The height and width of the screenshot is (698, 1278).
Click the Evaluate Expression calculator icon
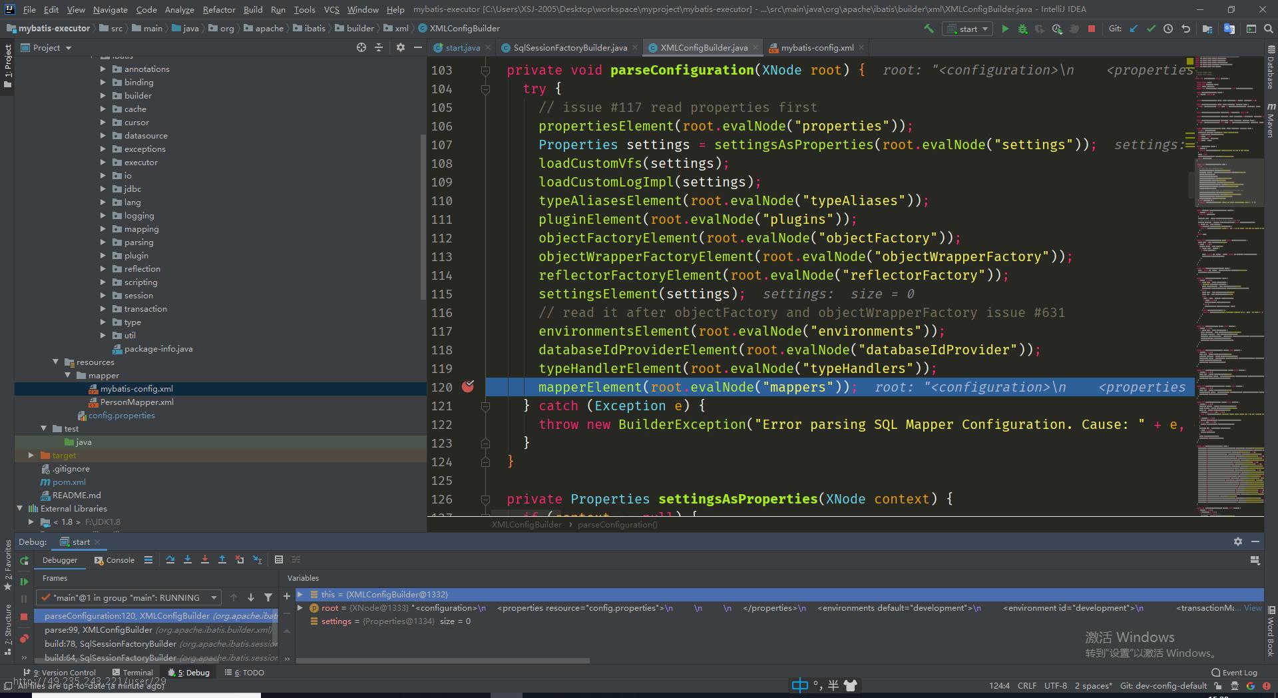(x=279, y=560)
